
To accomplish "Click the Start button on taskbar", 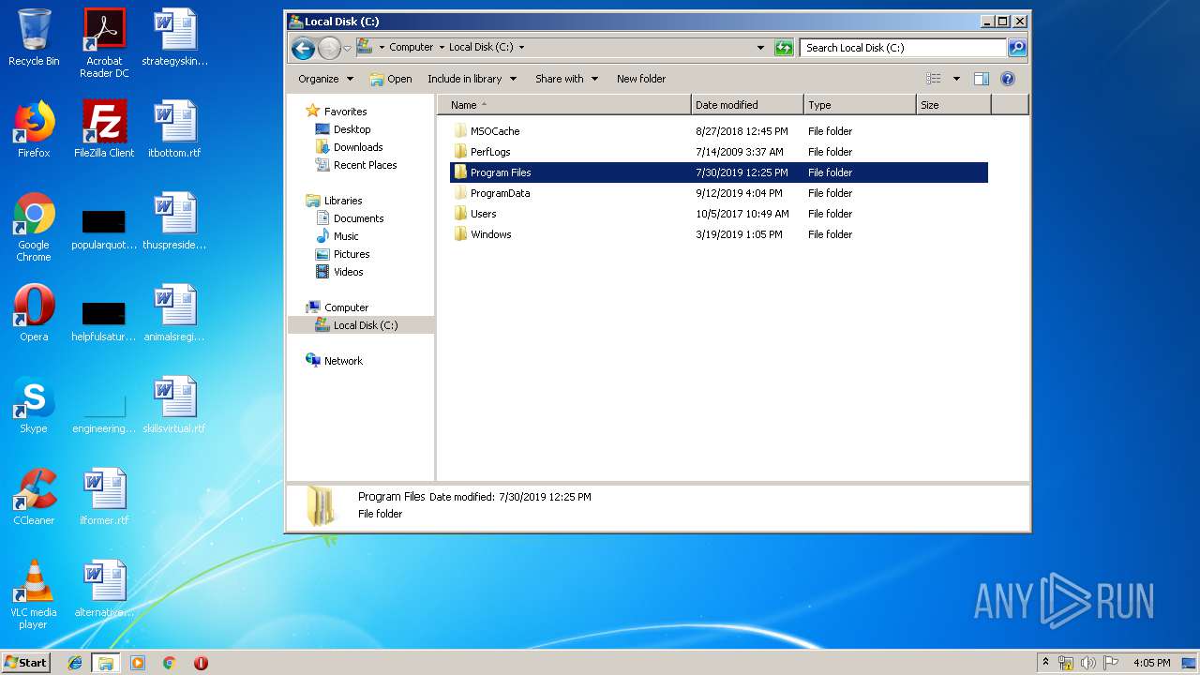I will (25, 663).
